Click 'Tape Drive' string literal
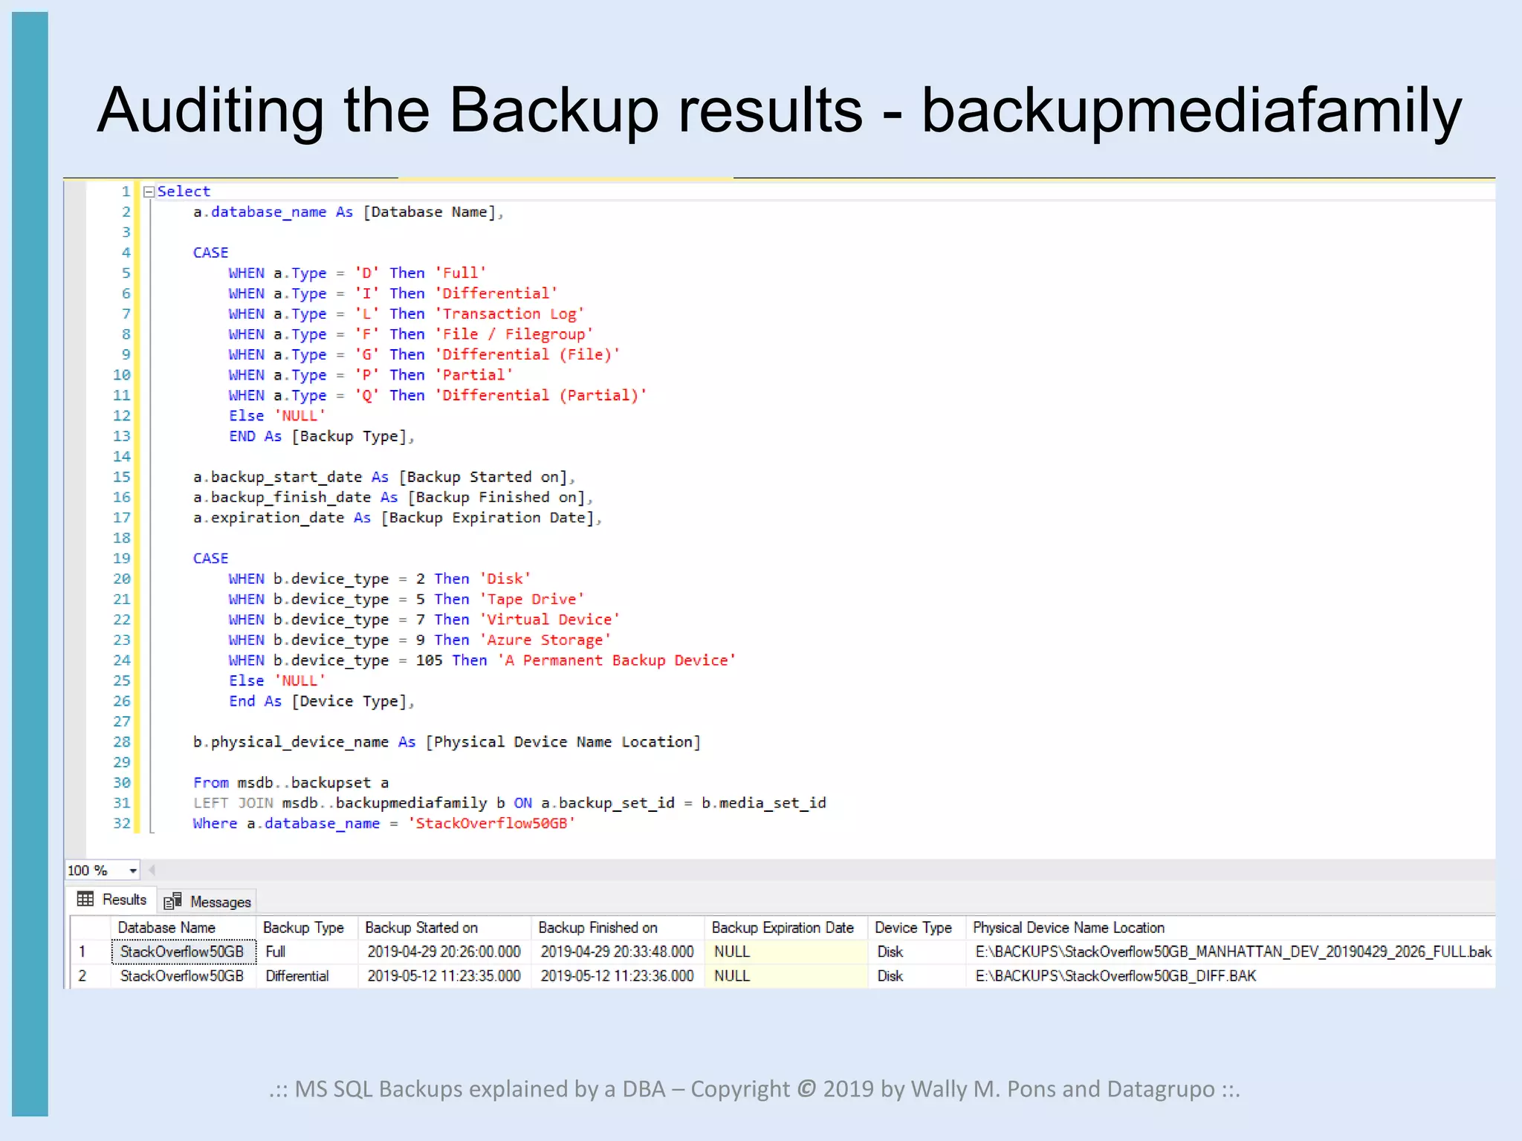 pyautogui.click(x=531, y=599)
